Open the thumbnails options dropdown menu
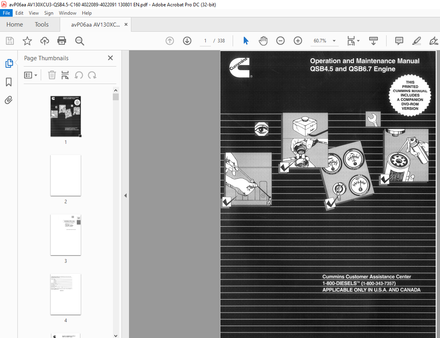440x338 pixels. coord(30,75)
